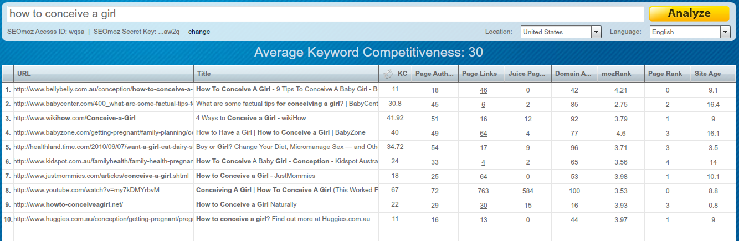Image resolution: width=739 pixels, height=241 pixels.
Task: Click the Kidspot Australia title cell
Action: pos(286,161)
